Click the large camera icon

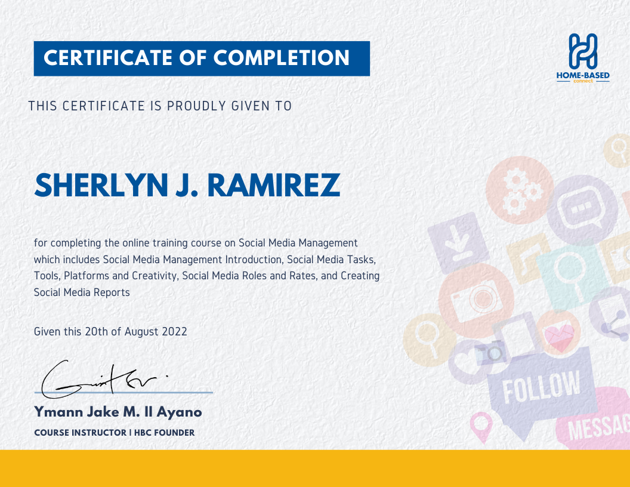(477, 300)
